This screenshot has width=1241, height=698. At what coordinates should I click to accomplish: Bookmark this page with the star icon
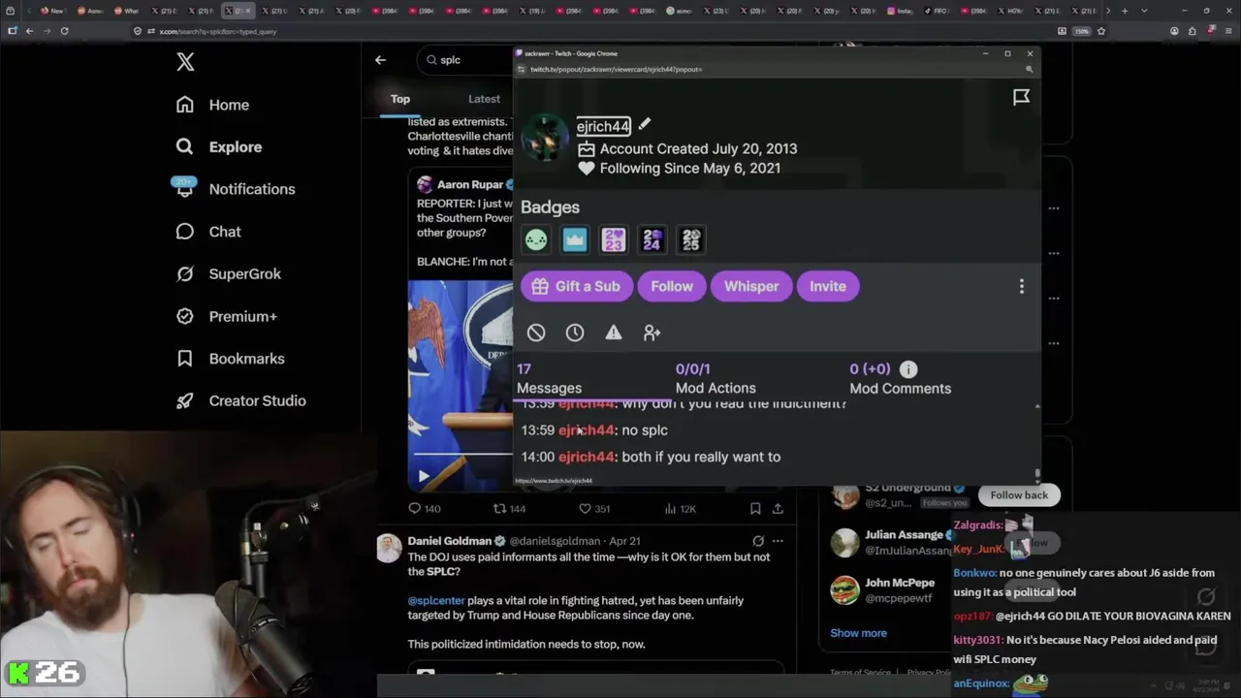tap(1100, 31)
